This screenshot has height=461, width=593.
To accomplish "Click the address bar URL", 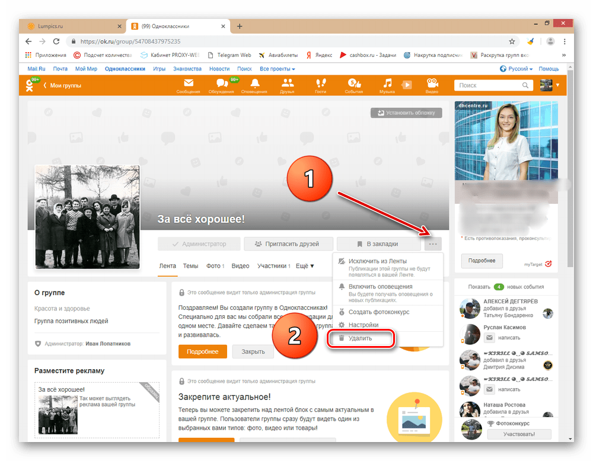I will pyautogui.click(x=130, y=41).
